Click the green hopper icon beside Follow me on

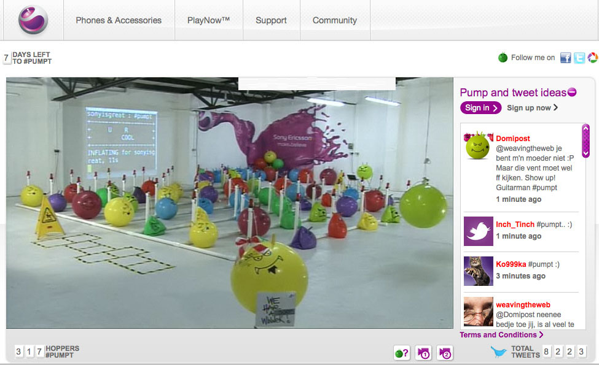[503, 57]
